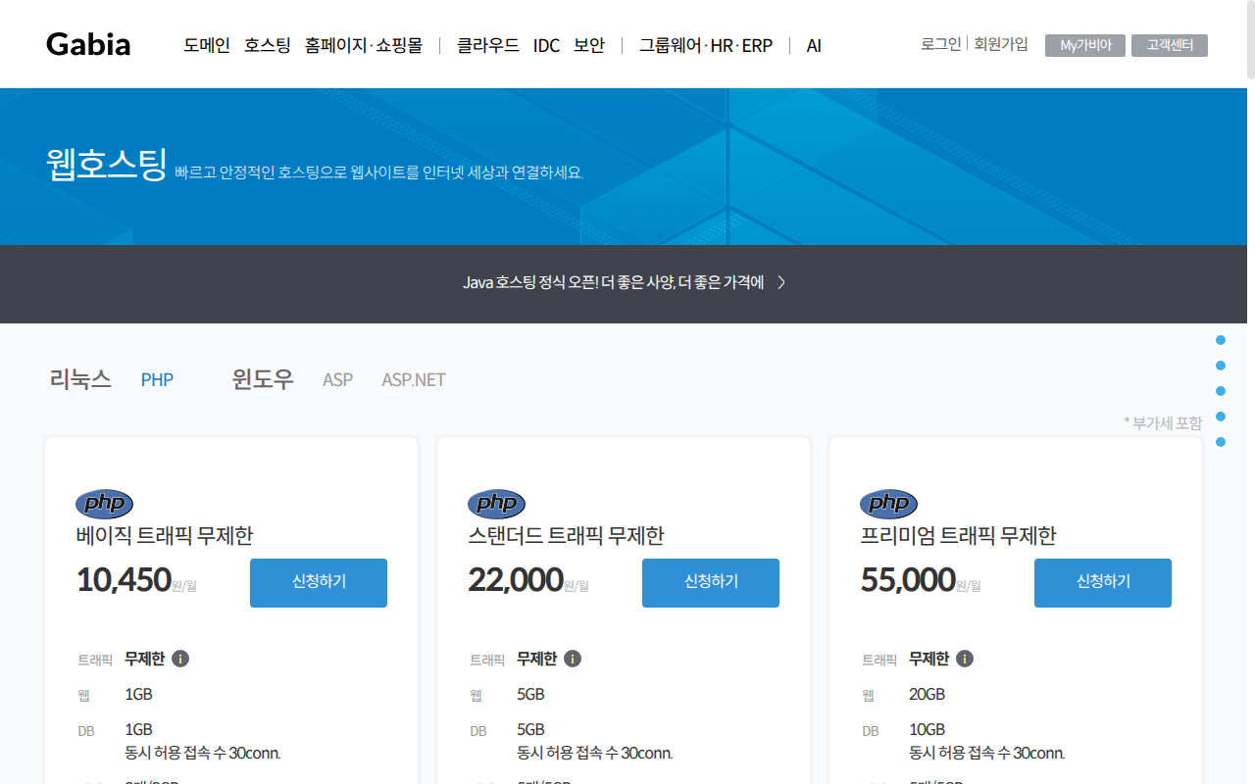The width and height of the screenshot is (1255, 784).
Task: Click the arrow chevron in the Java hosting banner
Action: [781, 282]
